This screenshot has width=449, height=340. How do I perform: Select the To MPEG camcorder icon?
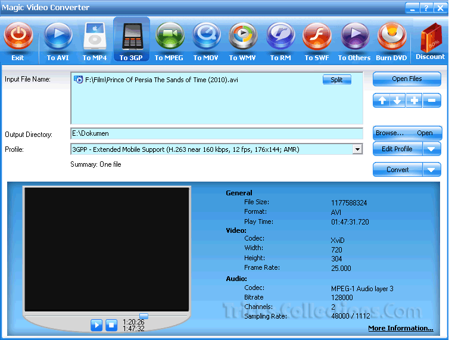pyautogui.click(x=170, y=37)
